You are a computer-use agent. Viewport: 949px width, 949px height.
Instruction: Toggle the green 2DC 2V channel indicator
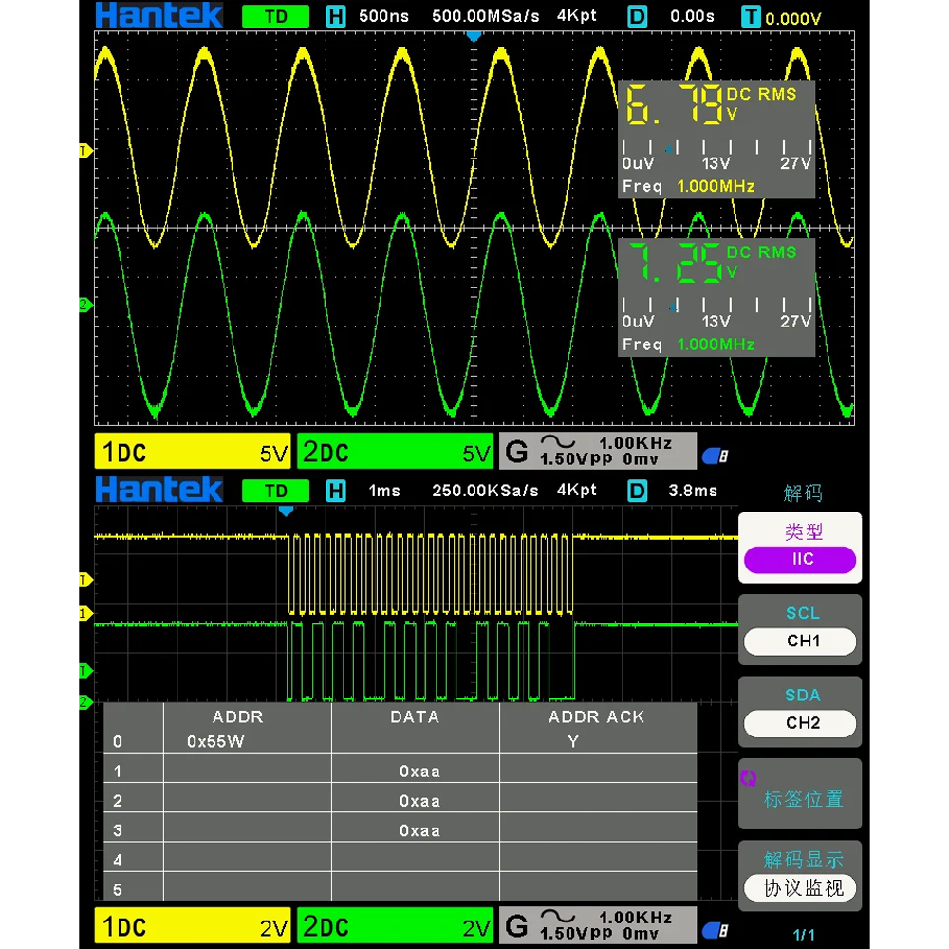pyautogui.click(x=395, y=927)
